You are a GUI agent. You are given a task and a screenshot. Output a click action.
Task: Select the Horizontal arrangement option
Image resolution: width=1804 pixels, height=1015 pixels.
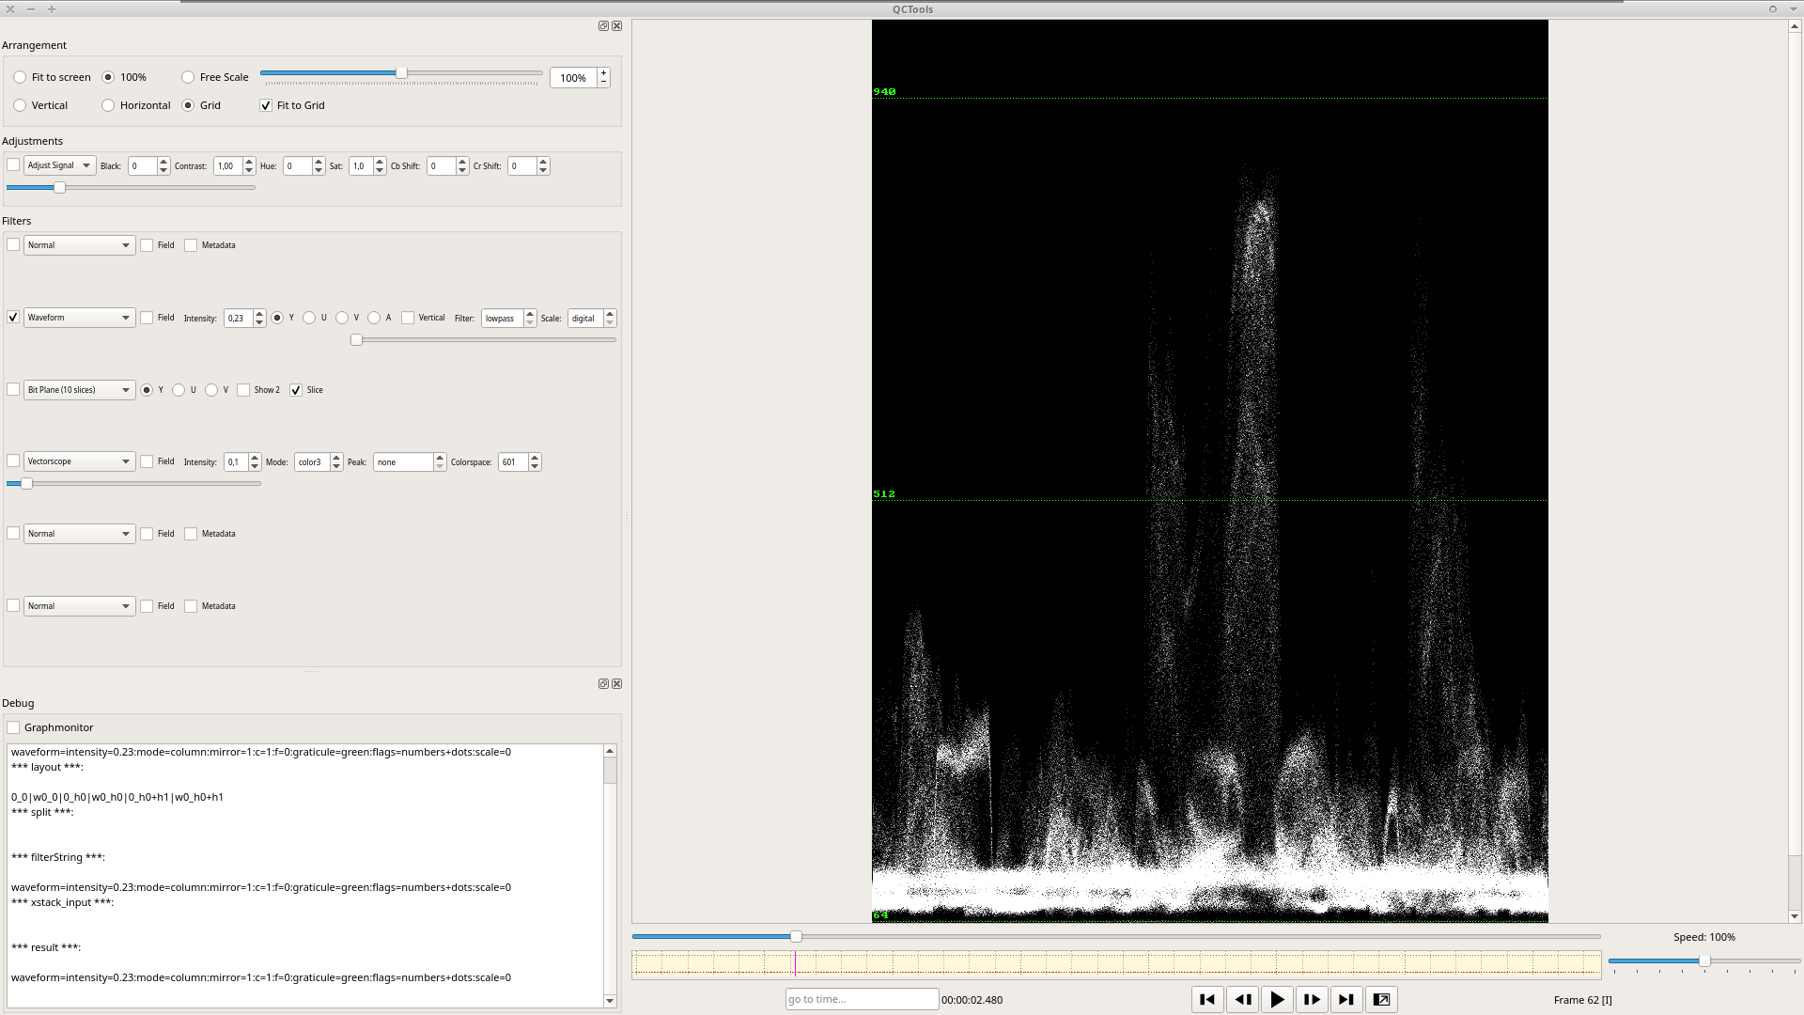pyautogui.click(x=108, y=105)
